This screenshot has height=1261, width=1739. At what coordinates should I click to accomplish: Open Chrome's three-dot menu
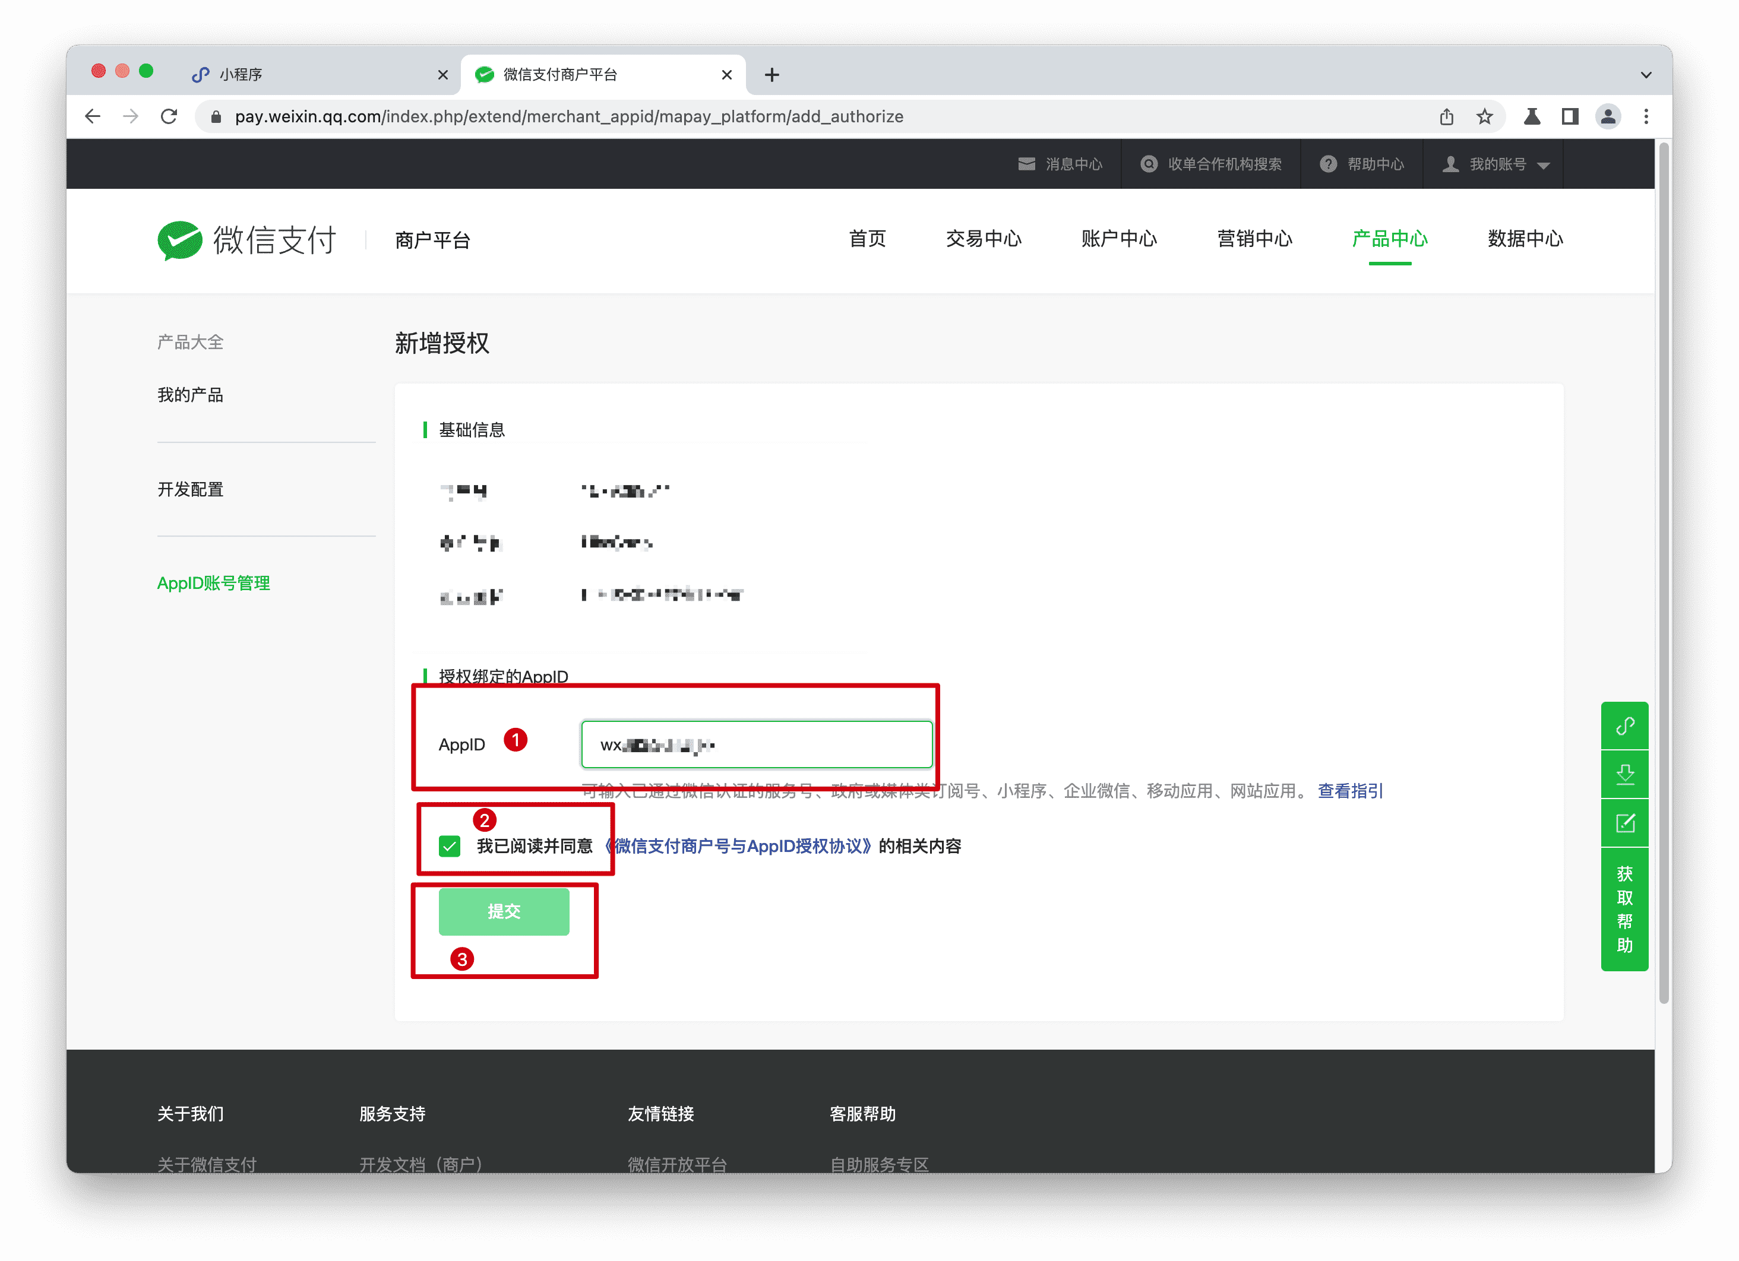click(x=1645, y=116)
